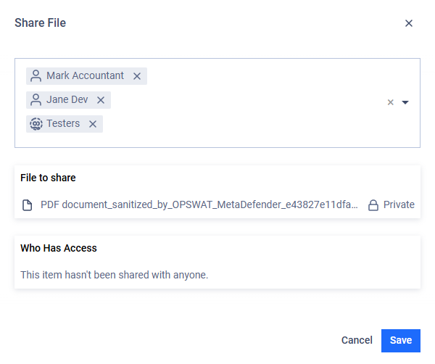Click the PDF document file name
The width and height of the screenshot is (435, 364).
click(x=199, y=204)
